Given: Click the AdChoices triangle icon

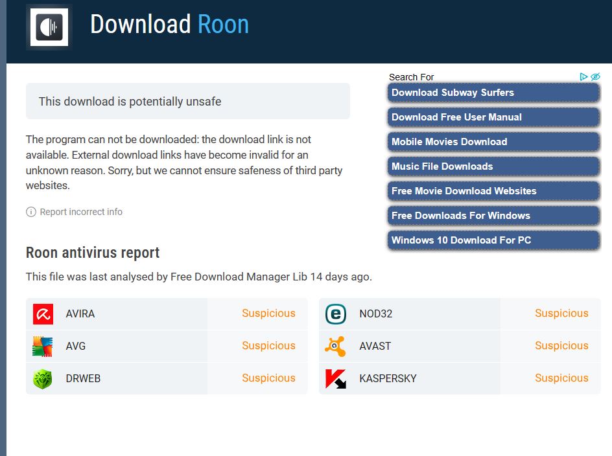Looking at the screenshot, I should (x=583, y=76).
